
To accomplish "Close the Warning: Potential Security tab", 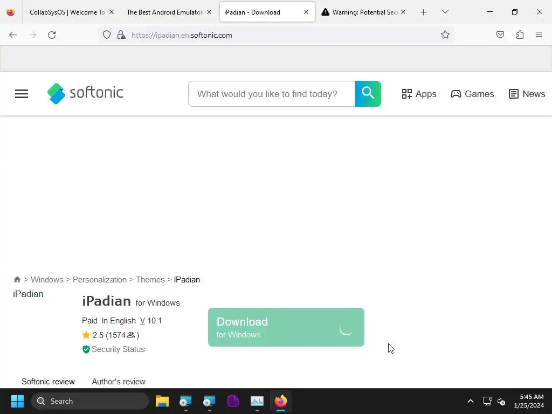I will (x=403, y=12).
